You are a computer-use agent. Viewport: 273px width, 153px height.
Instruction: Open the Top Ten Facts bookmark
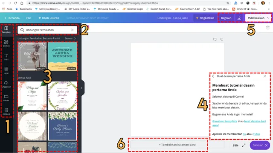[216, 9]
